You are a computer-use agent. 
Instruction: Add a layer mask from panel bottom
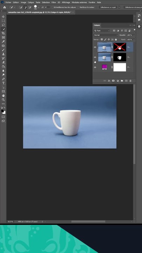pos(113,81)
